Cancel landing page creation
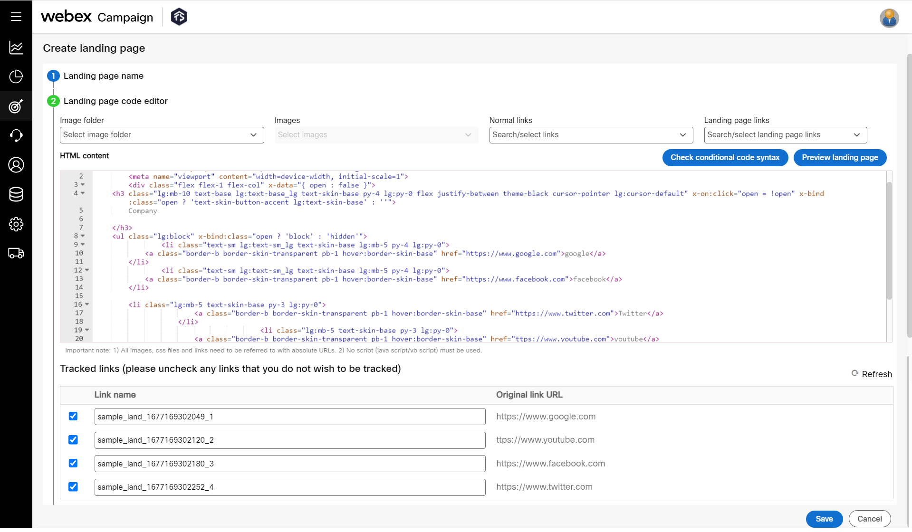912x532 pixels. click(x=869, y=519)
